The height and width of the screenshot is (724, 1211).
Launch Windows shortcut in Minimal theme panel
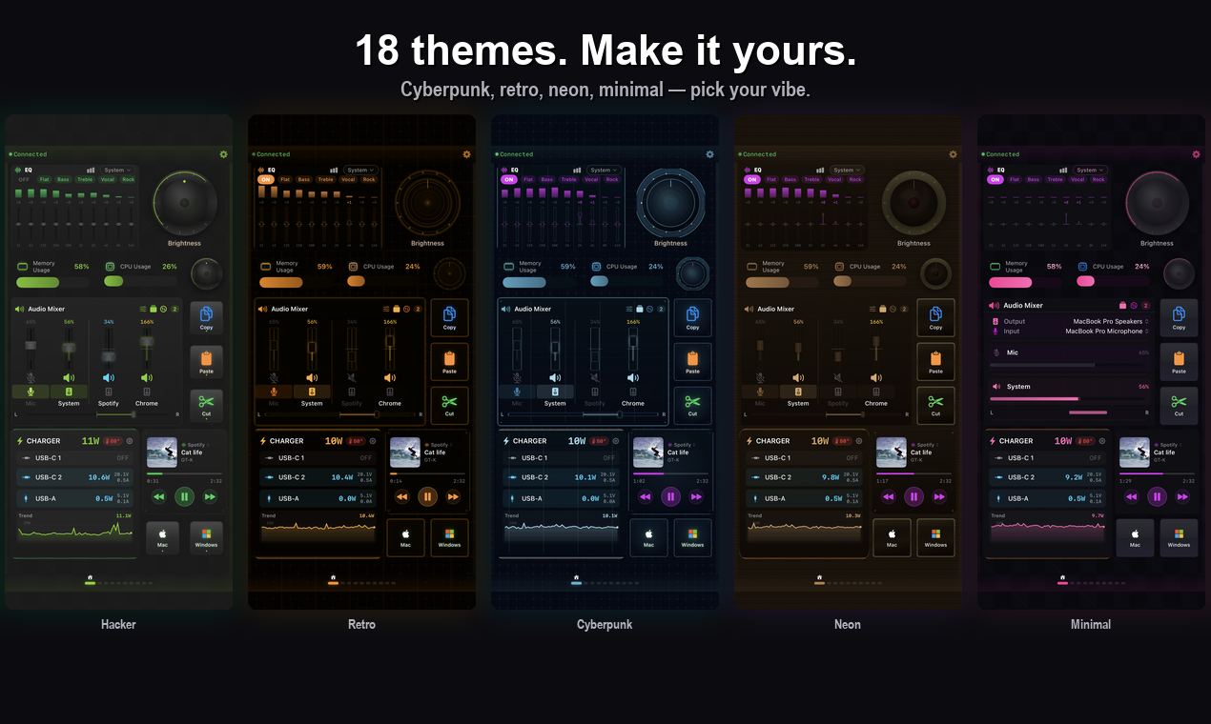[x=1179, y=537]
